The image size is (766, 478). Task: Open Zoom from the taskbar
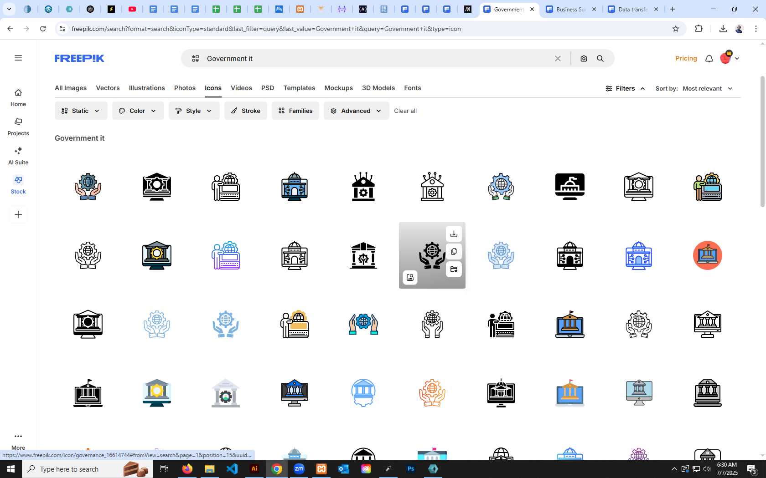click(299, 469)
